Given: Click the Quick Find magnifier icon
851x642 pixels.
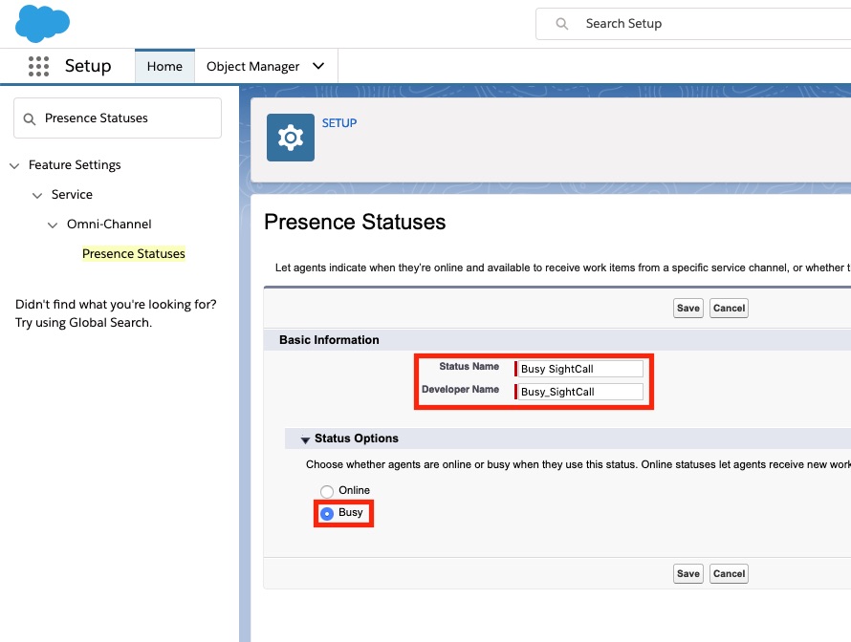Looking at the screenshot, I should point(30,118).
